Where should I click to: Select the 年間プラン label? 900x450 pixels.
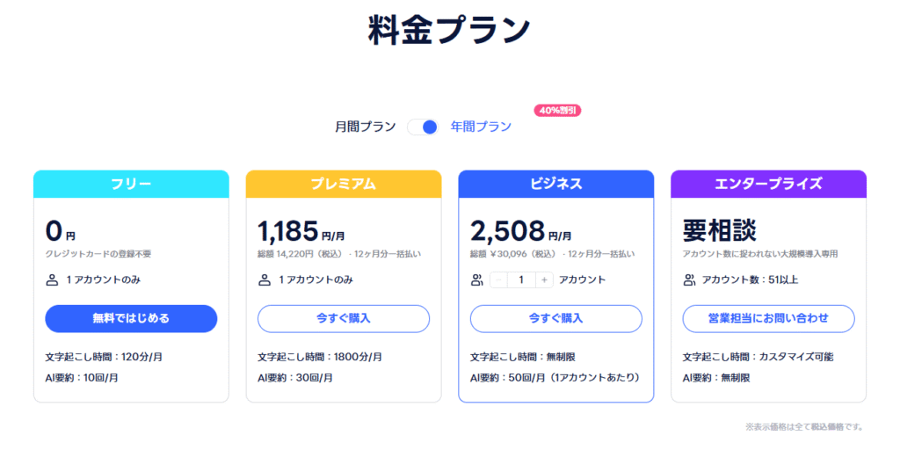[481, 127]
